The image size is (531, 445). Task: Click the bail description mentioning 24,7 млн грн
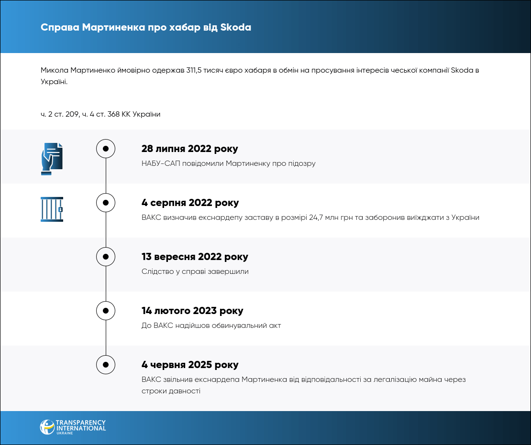[310, 217]
